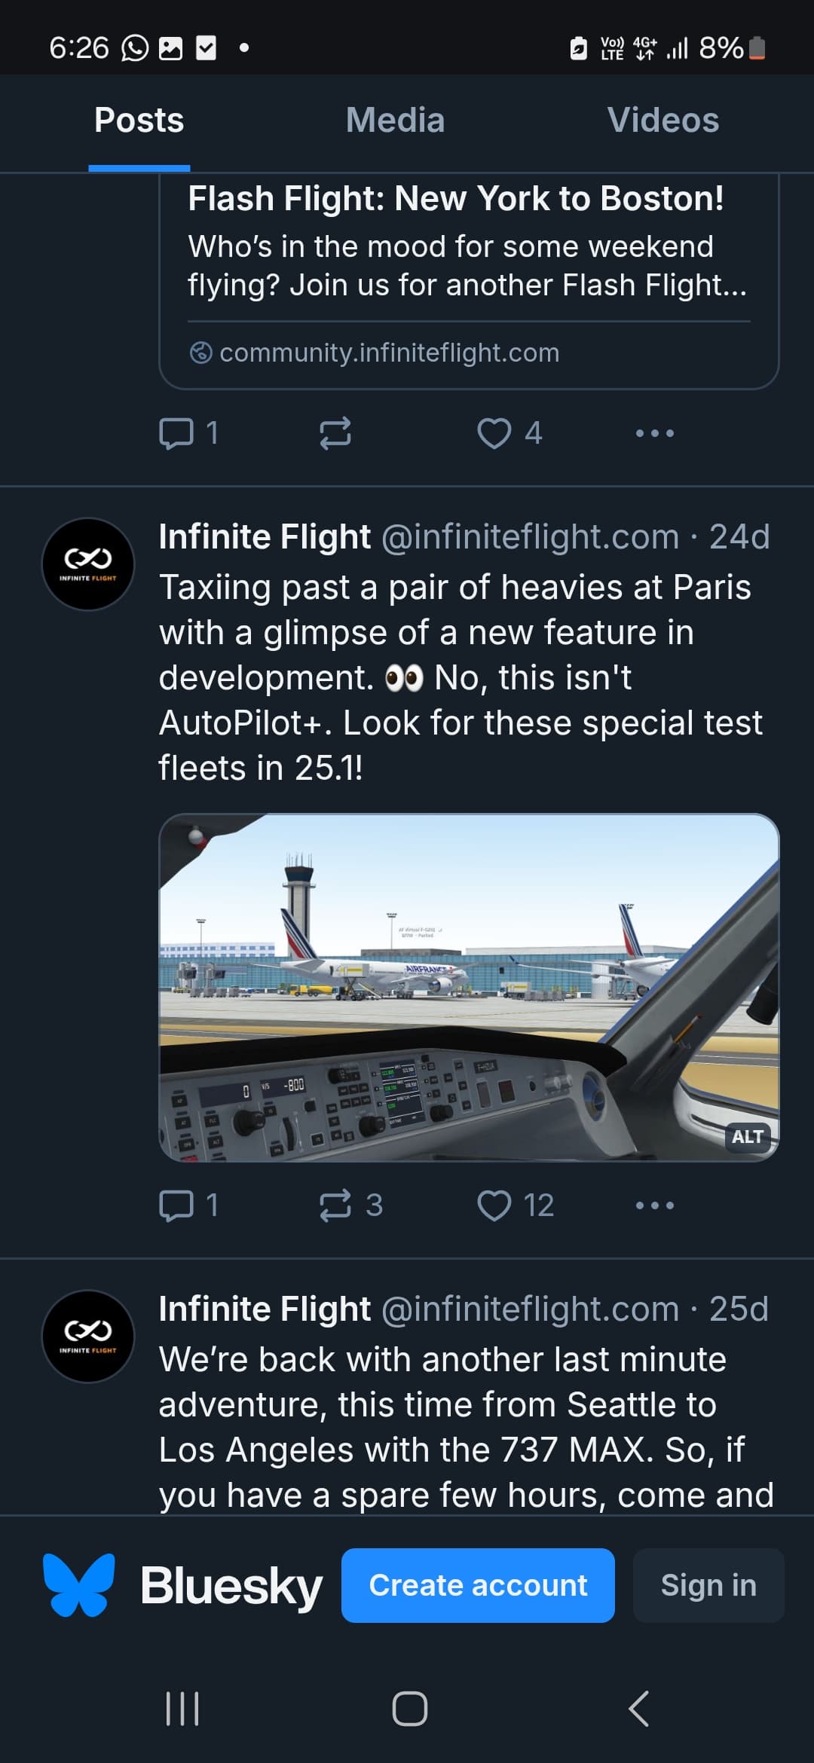Tap the Bluesky butterfly logo
The image size is (814, 1763).
[x=79, y=1585]
